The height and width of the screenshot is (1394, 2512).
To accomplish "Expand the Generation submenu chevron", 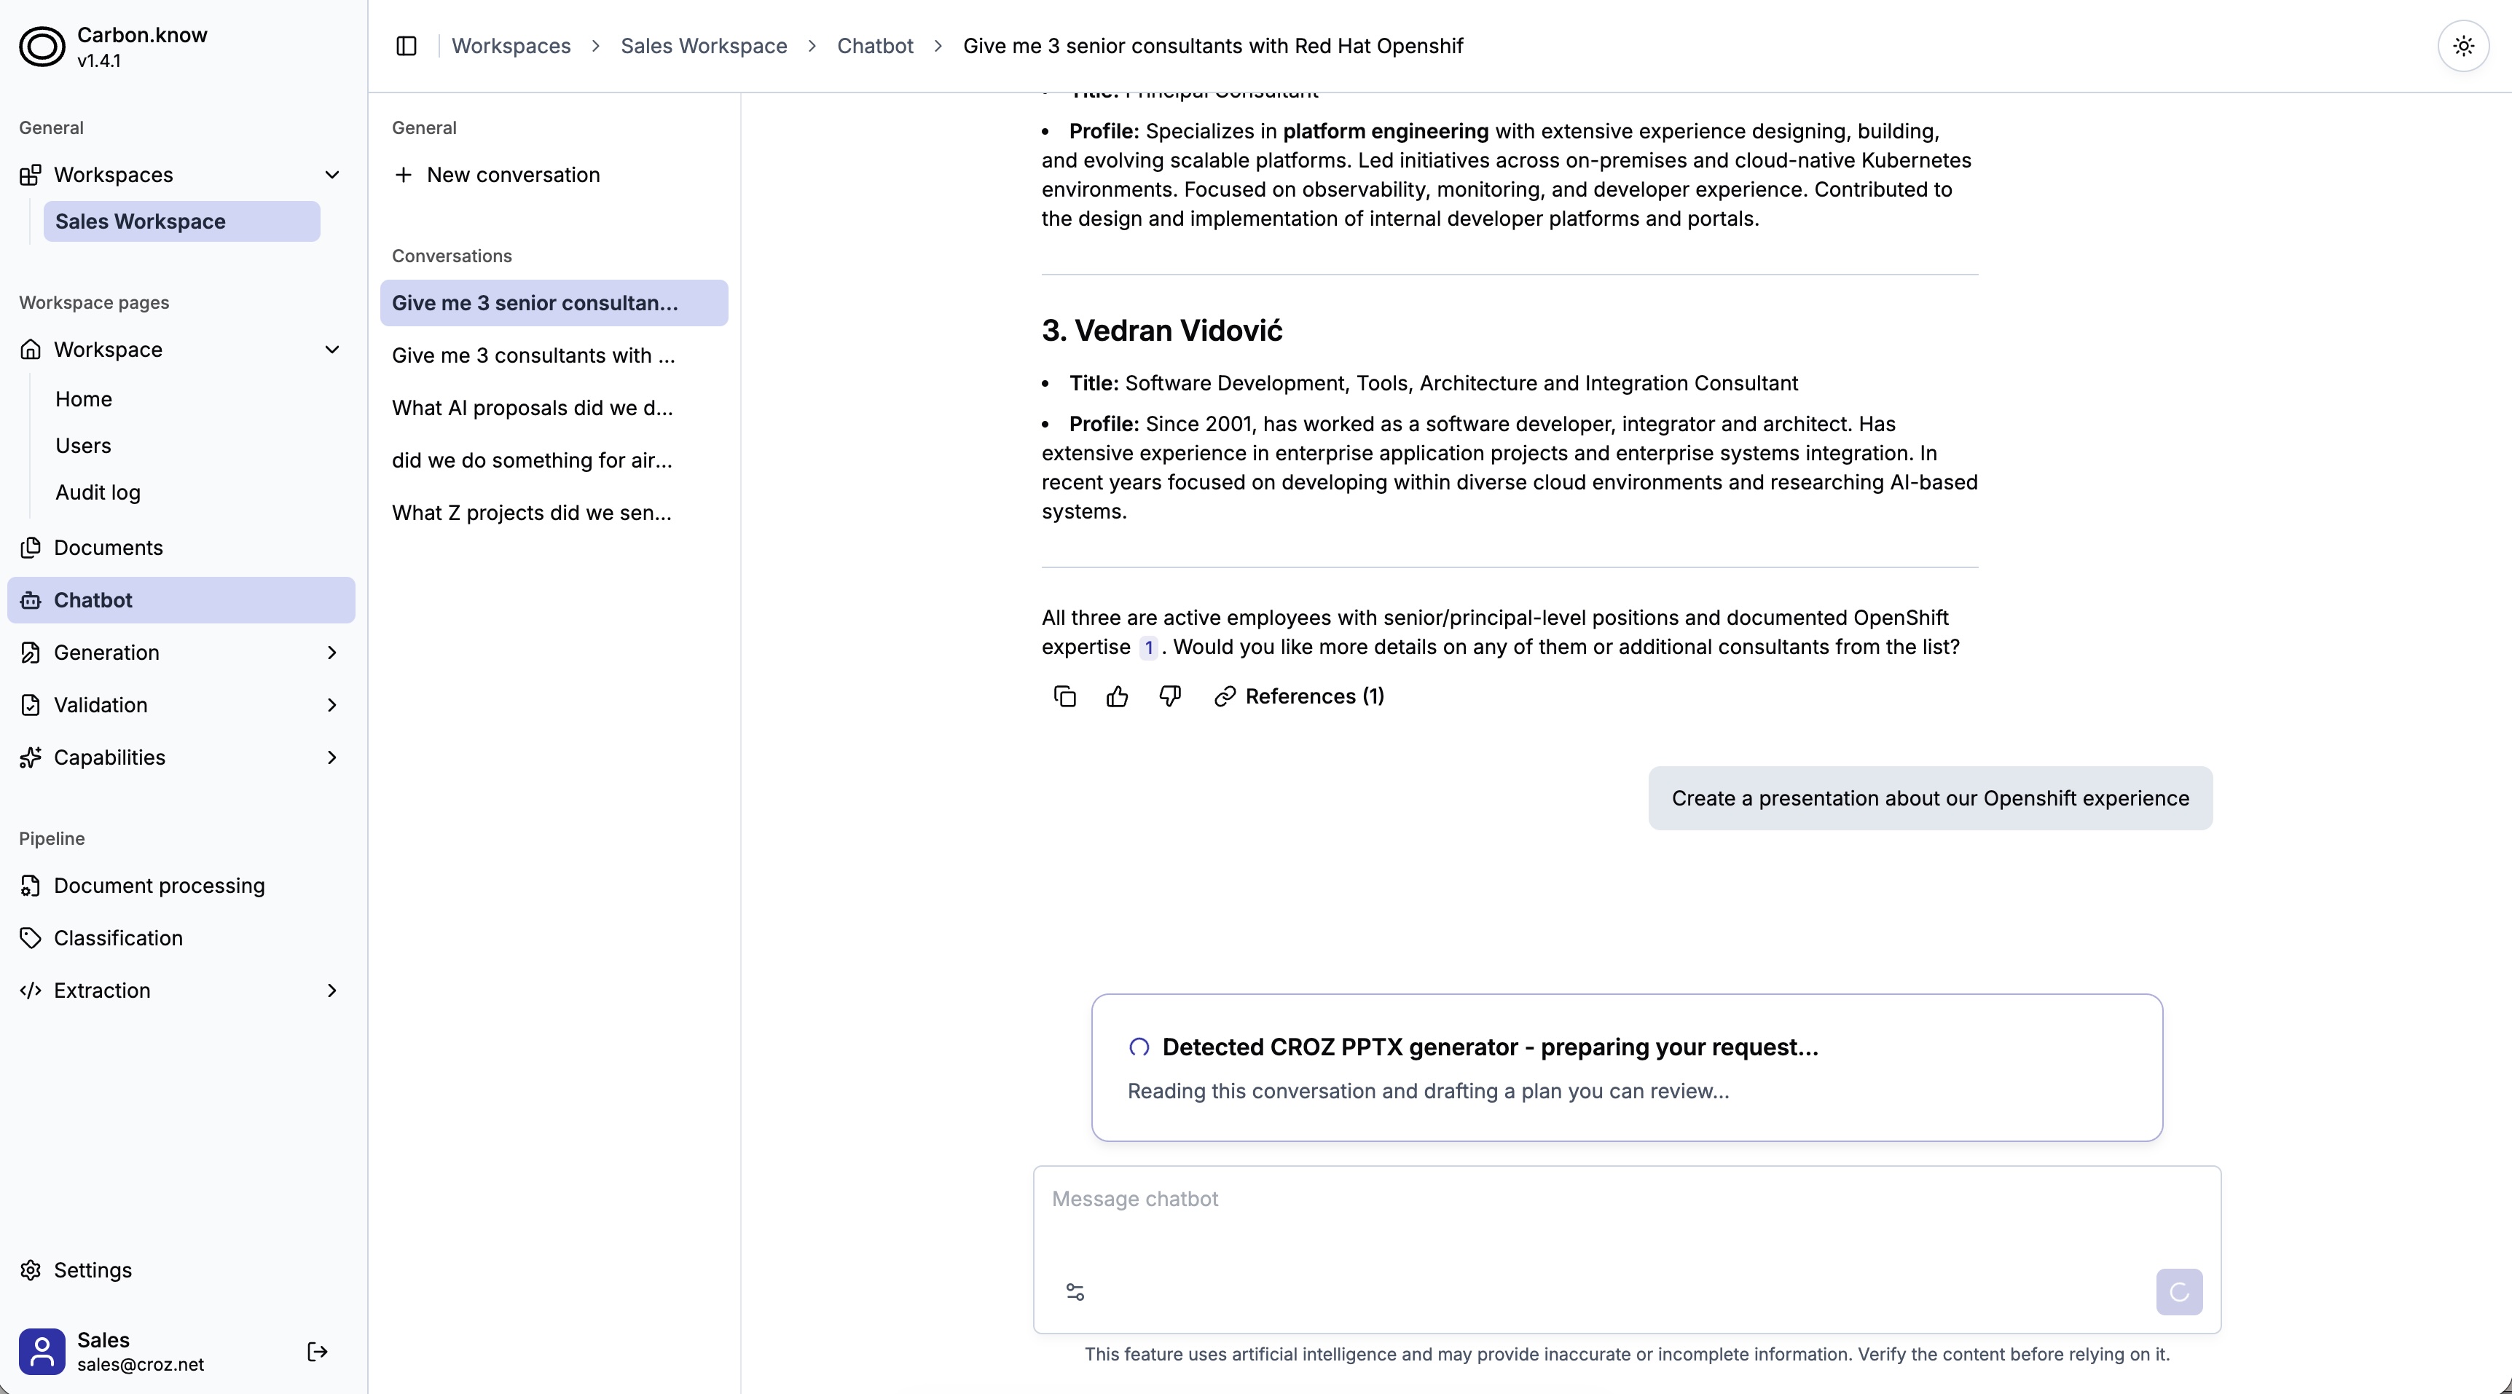I will coord(331,652).
